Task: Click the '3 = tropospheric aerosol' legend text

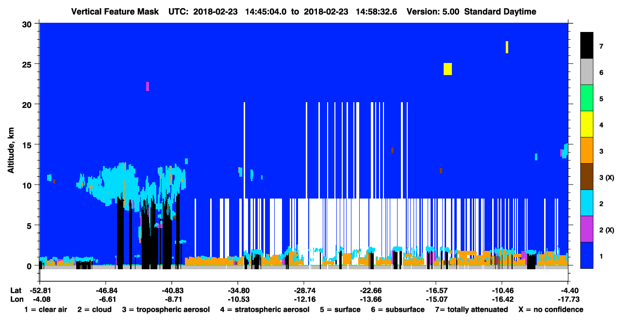Action: coord(166,309)
